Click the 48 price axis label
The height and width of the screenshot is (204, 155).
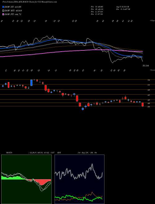click(148, 90)
